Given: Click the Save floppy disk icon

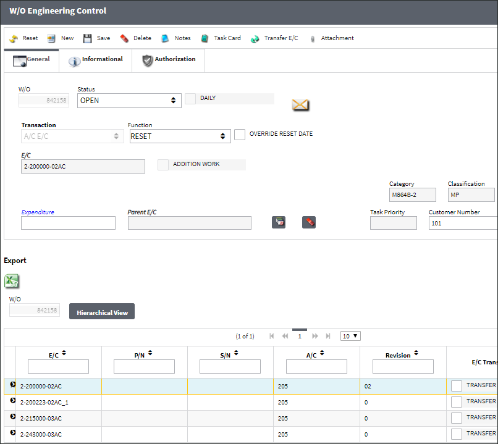Looking at the screenshot, I should click(87, 39).
